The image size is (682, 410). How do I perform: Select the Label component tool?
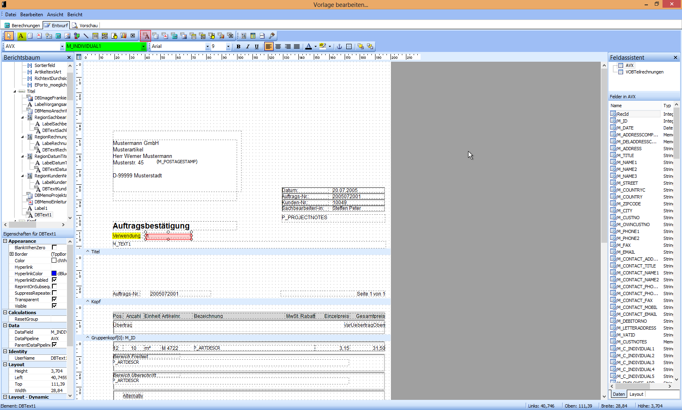[x=21, y=36]
